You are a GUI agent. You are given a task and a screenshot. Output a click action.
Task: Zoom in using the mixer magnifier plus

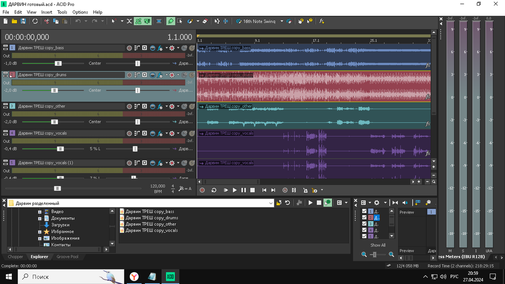point(391,255)
